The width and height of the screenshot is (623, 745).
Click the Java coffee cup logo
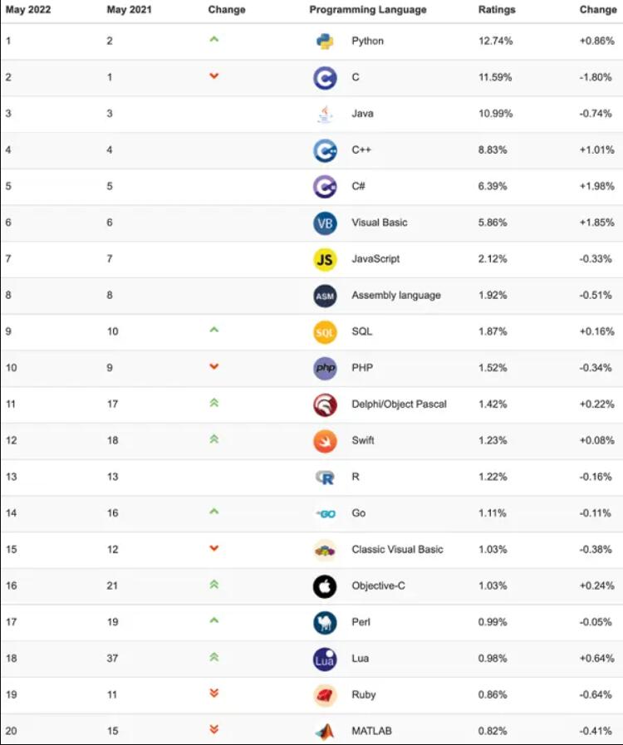[x=325, y=114]
